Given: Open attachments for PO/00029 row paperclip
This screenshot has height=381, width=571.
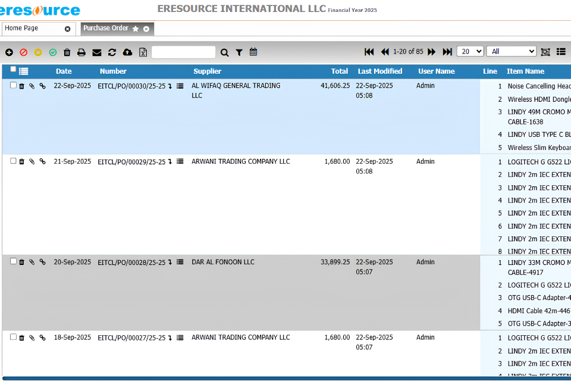Looking at the screenshot, I should [x=32, y=161].
